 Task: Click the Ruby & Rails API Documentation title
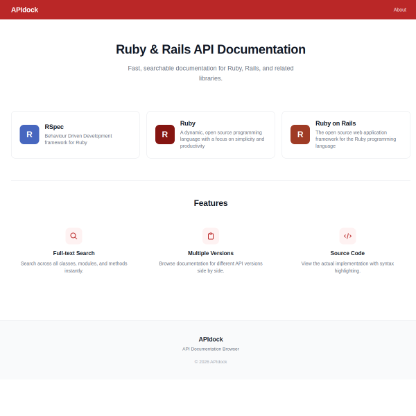(211, 49)
